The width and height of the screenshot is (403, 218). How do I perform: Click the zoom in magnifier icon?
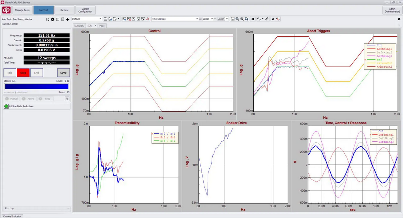pos(237,19)
